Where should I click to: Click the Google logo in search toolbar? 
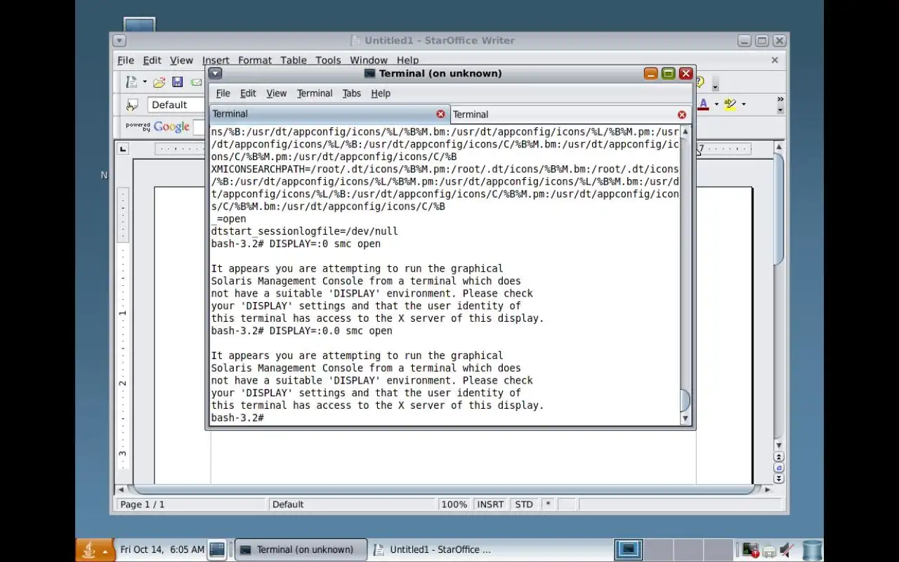point(171,127)
